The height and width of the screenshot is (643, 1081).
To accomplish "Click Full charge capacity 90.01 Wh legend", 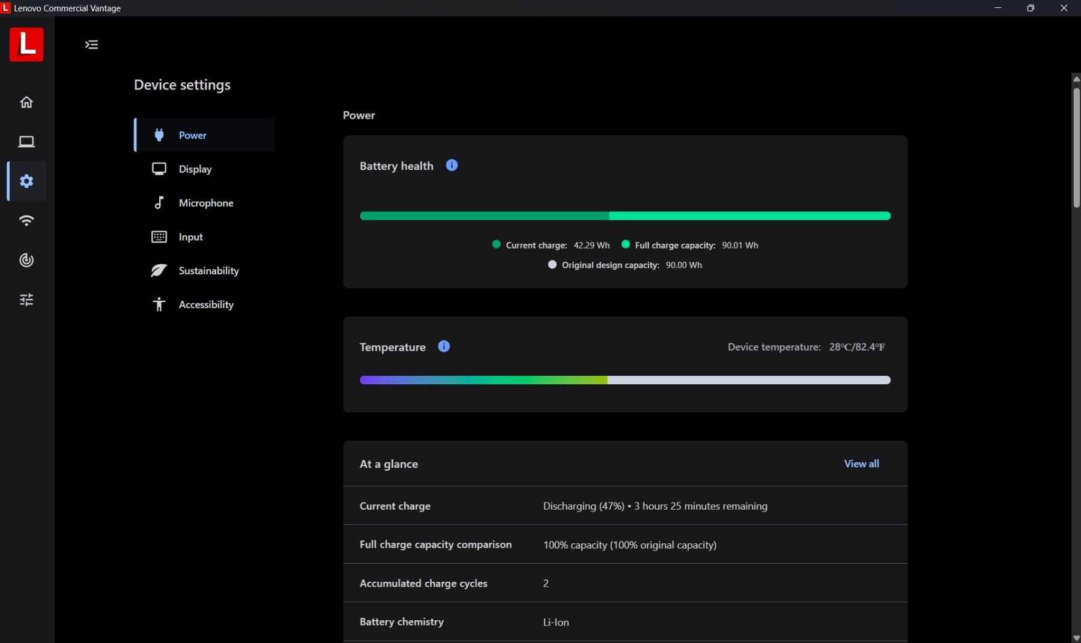I will point(689,245).
